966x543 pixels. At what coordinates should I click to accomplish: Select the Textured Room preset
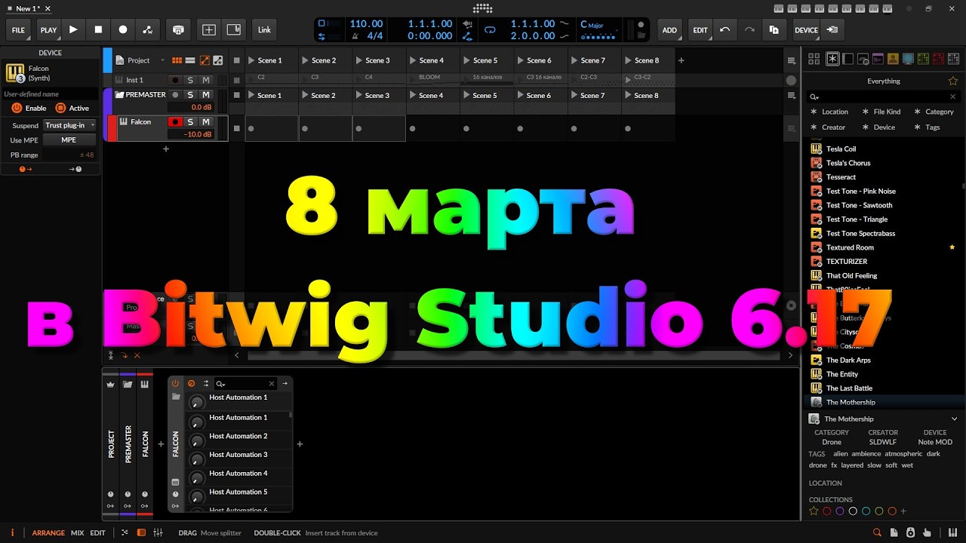pos(881,247)
